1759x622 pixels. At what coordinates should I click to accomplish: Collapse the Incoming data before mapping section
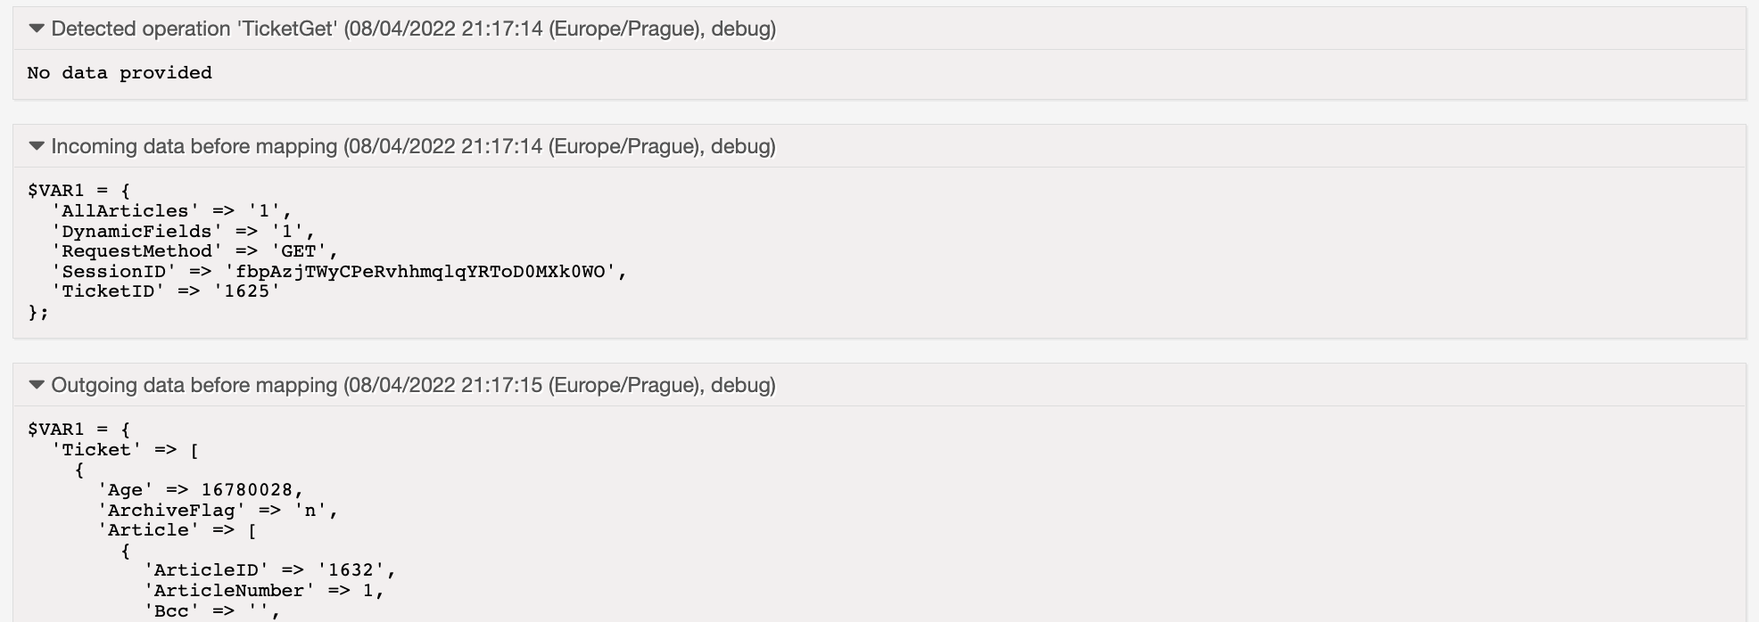(x=37, y=146)
